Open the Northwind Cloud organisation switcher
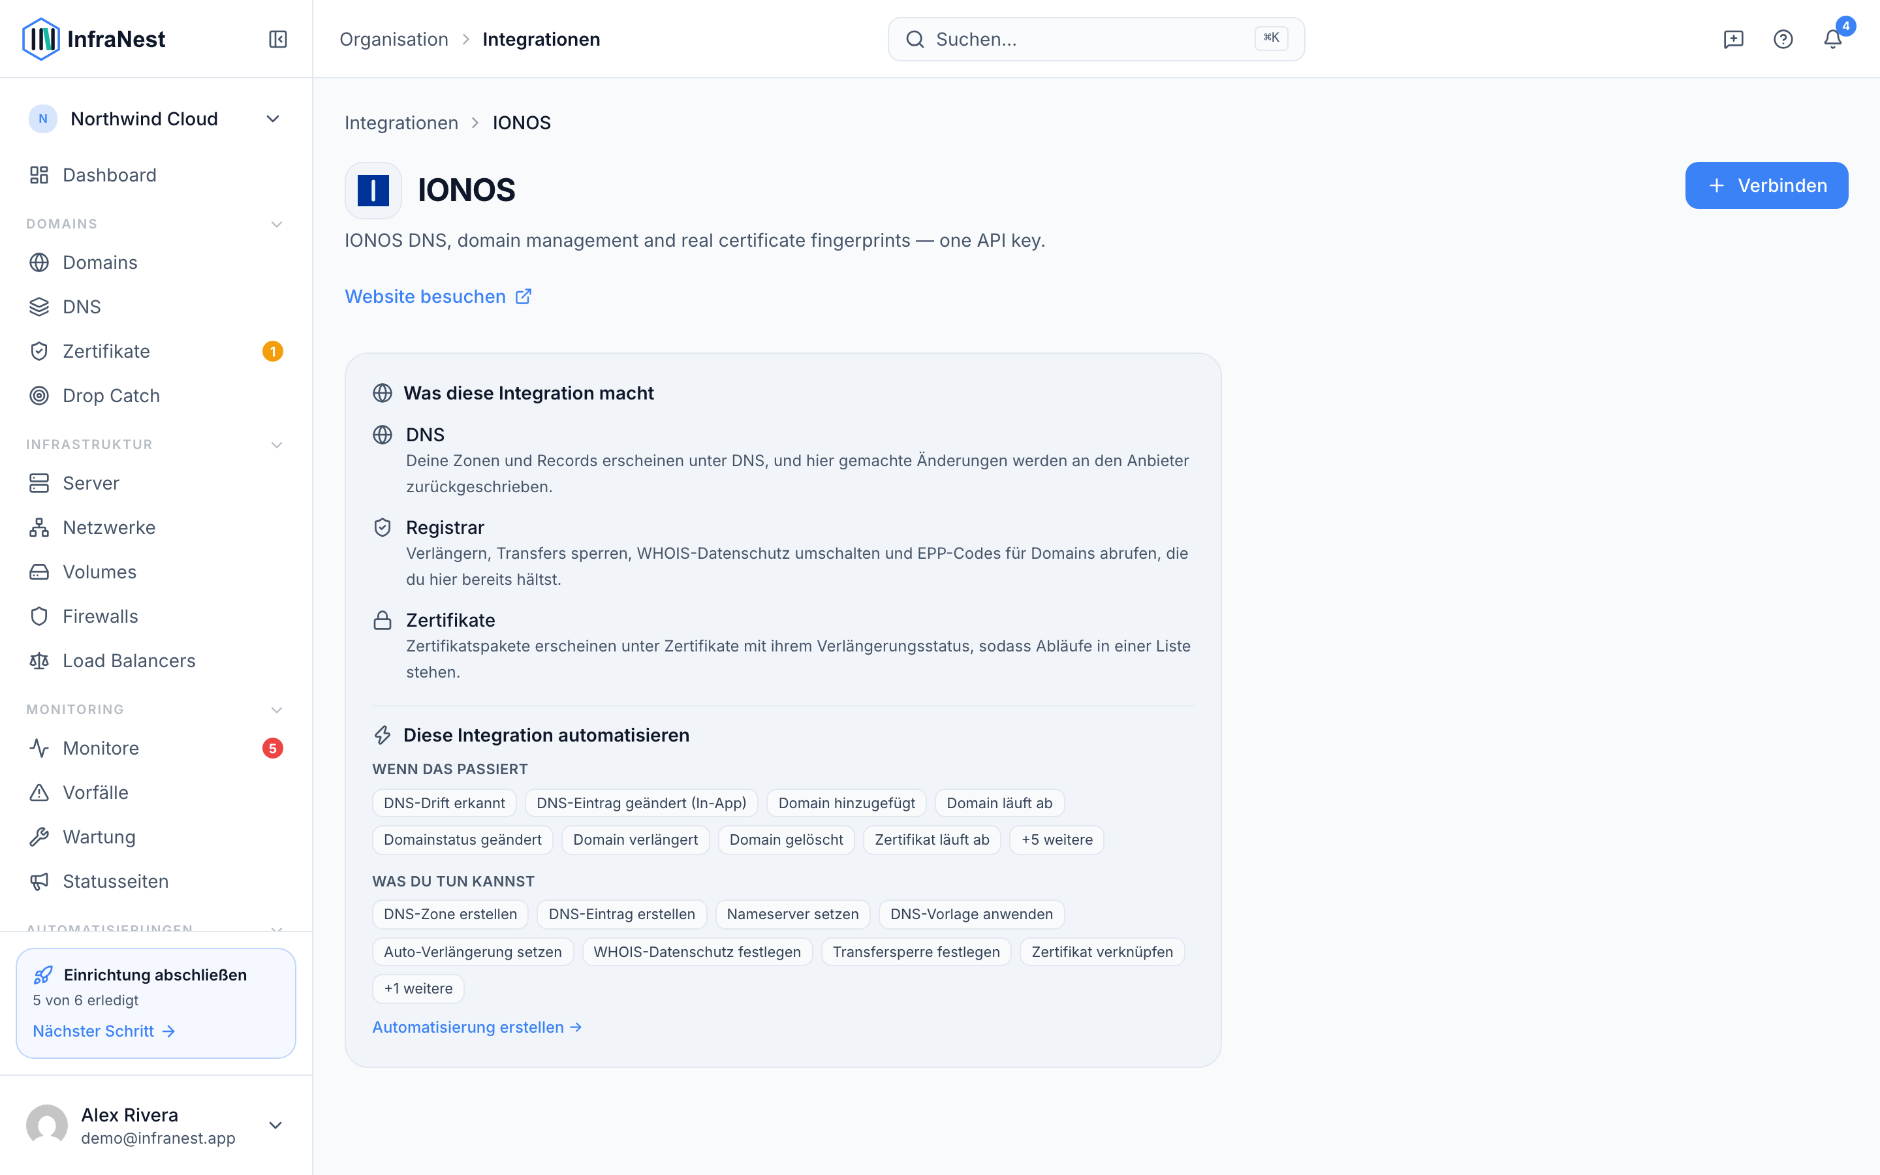Image resolution: width=1880 pixels, height=1175 pixels. click(155, 119)
